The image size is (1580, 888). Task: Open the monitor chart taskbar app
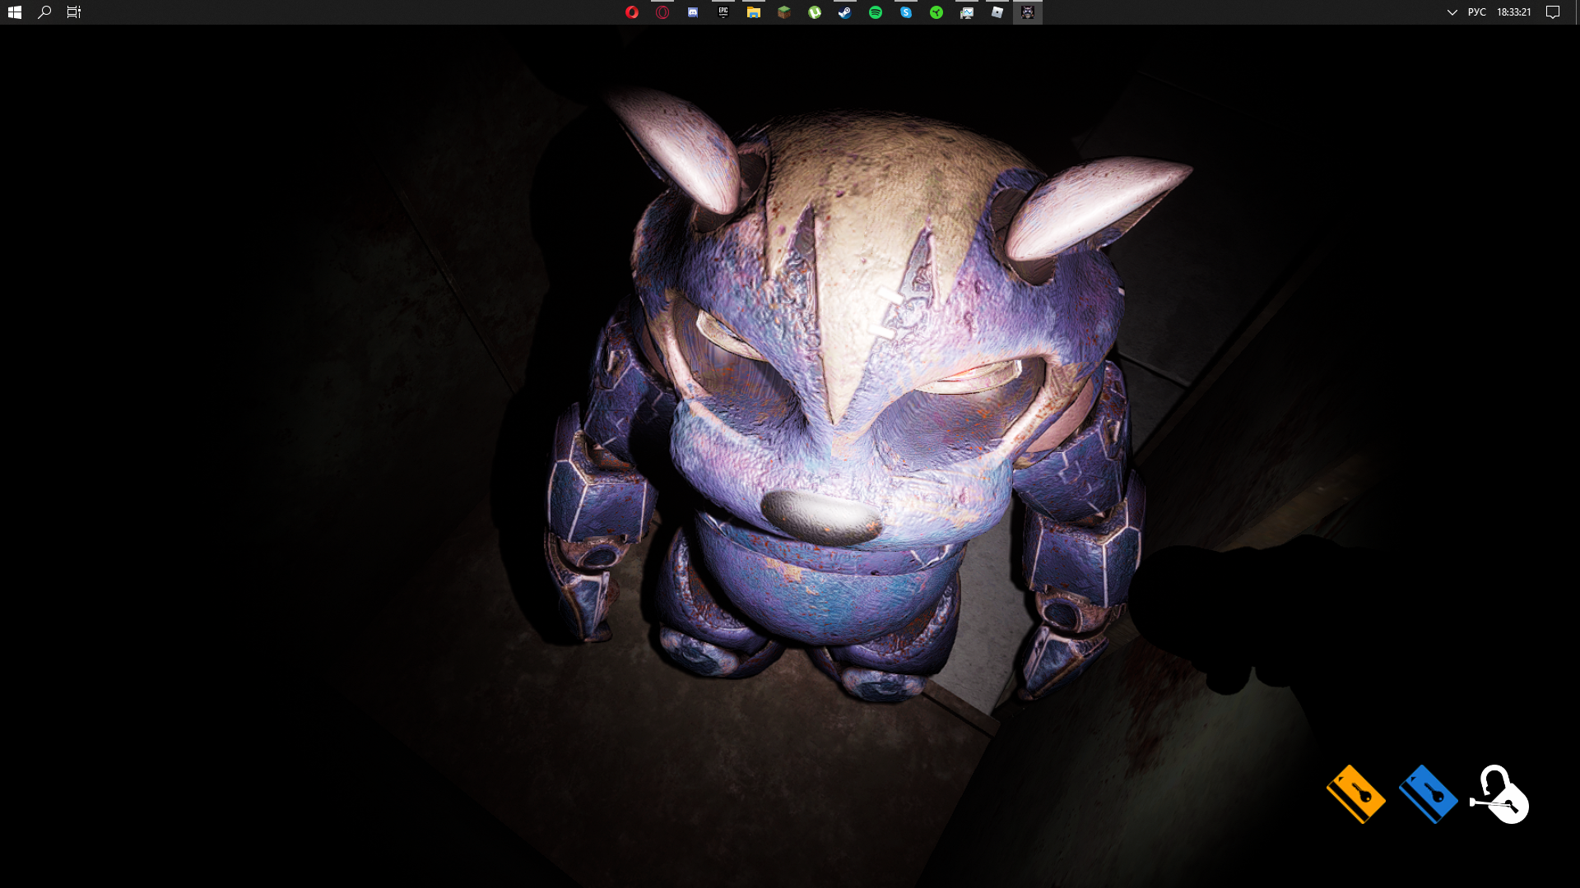coord(967,12)
